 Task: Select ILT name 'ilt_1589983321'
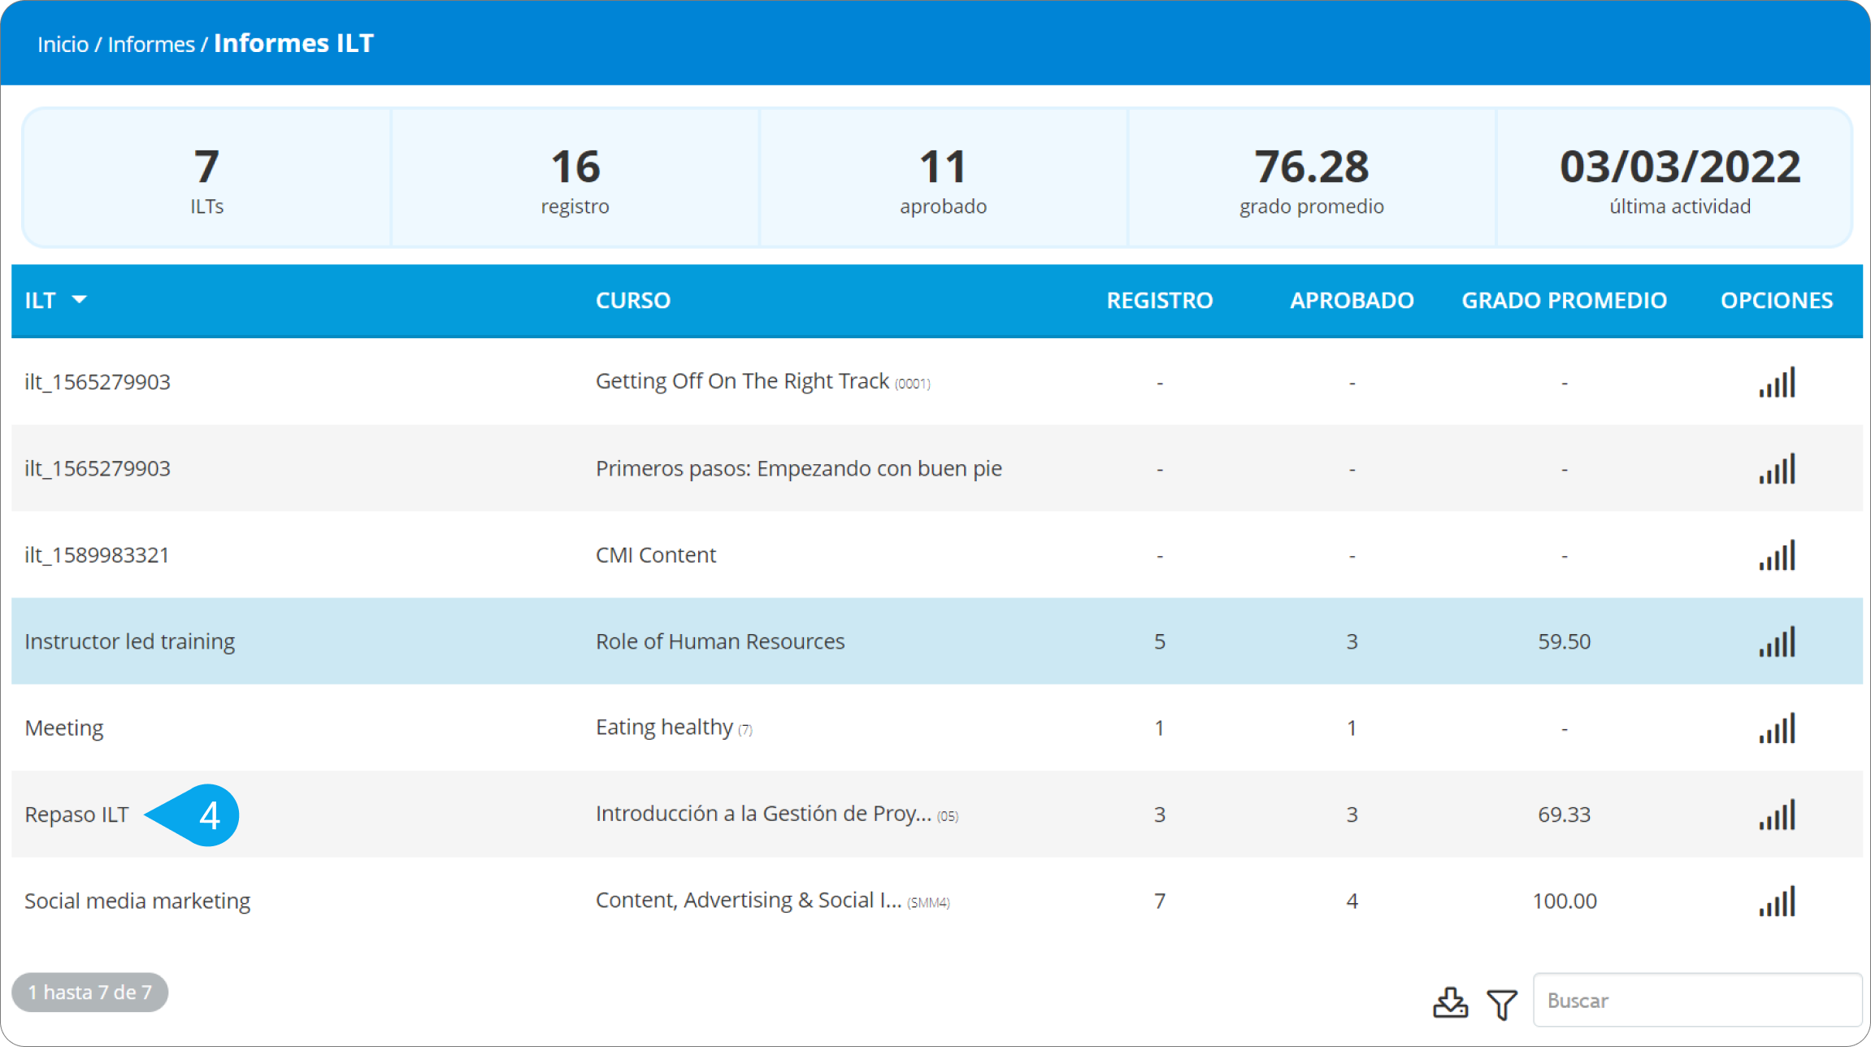[x=97, y=555]
